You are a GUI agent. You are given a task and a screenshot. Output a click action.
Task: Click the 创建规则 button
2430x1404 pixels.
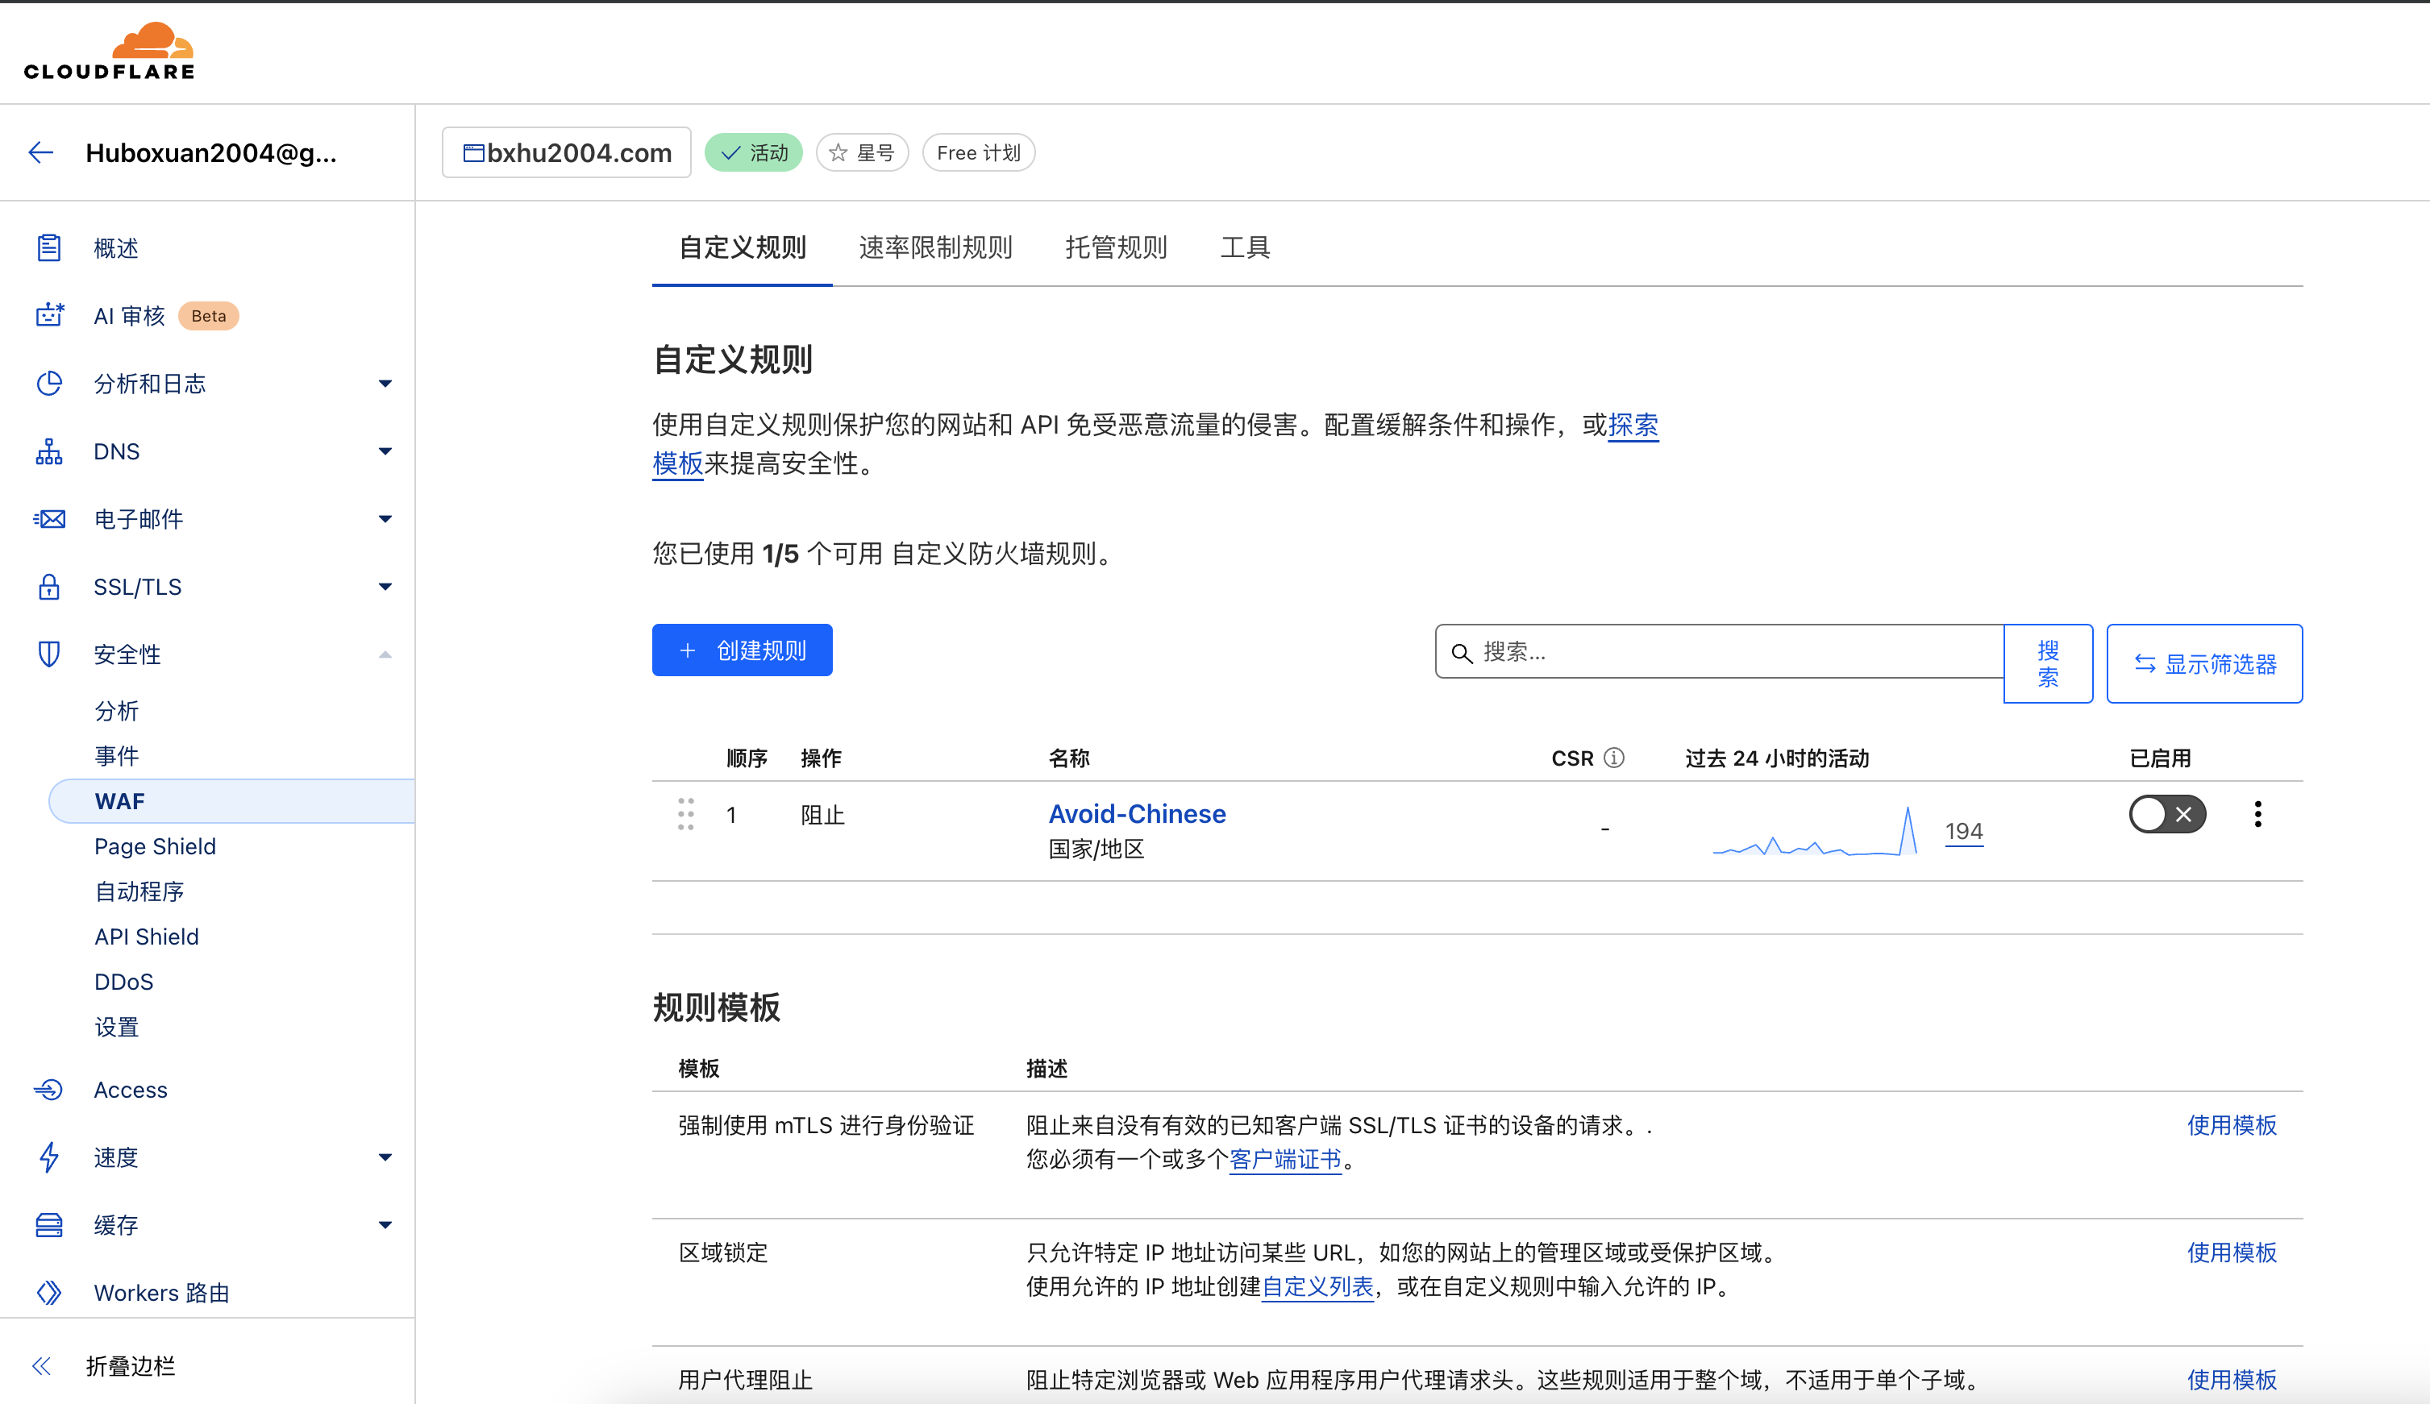tap(742, 650)
